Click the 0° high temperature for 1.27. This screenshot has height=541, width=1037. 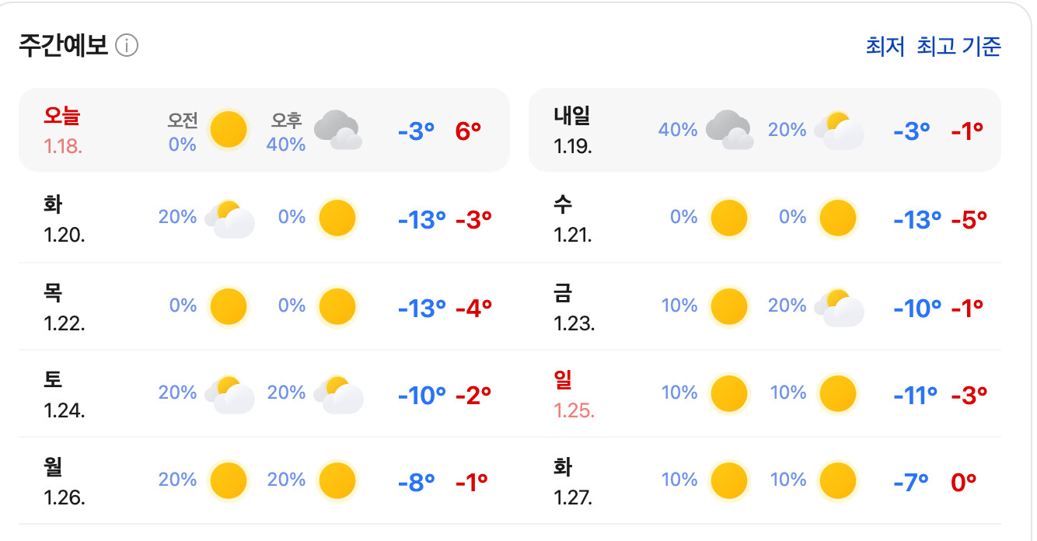(963, 482)
